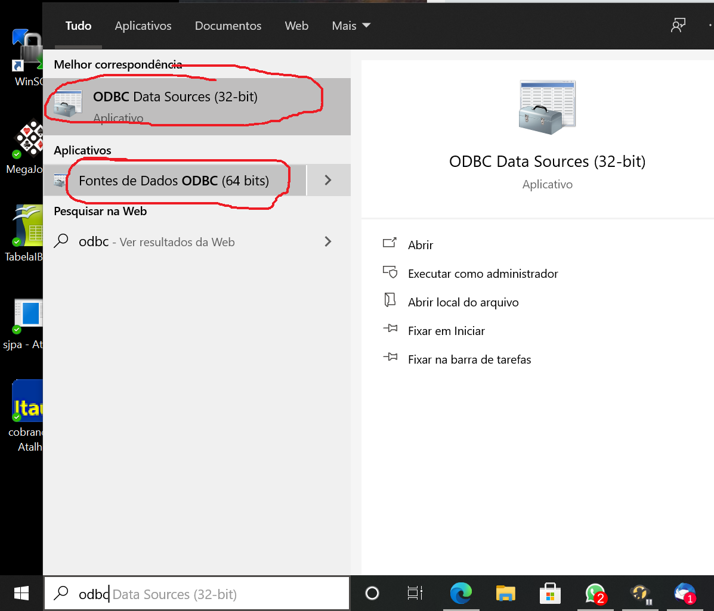Open WhatsApp from the taskbar
The image size is (714, 611).
tap(595, 594)
